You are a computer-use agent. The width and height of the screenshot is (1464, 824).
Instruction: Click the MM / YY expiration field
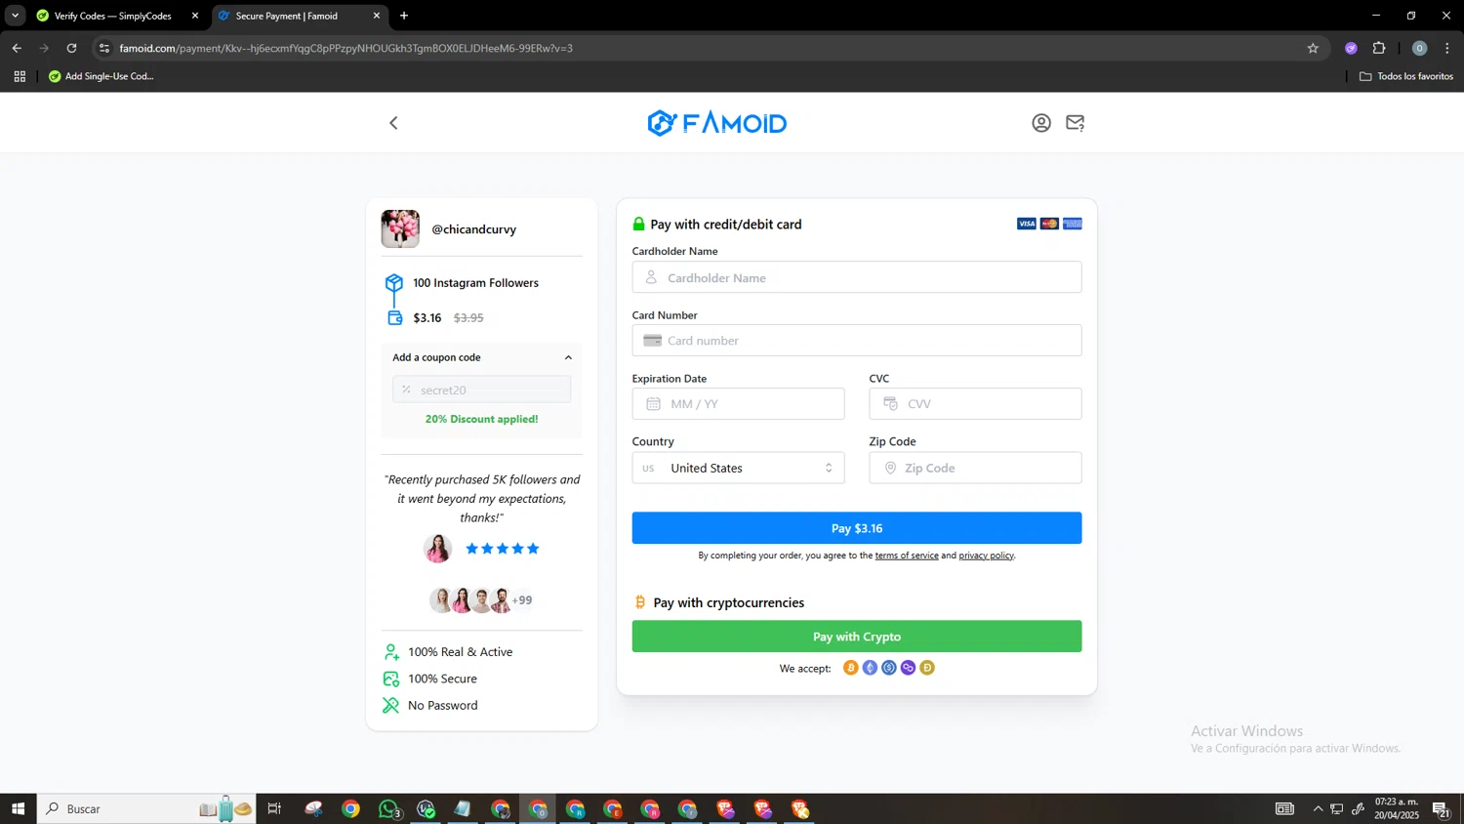coord(738,404)
